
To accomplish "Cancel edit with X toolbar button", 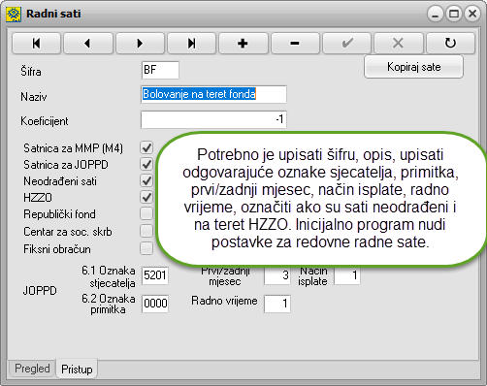I will pos(399,43).
